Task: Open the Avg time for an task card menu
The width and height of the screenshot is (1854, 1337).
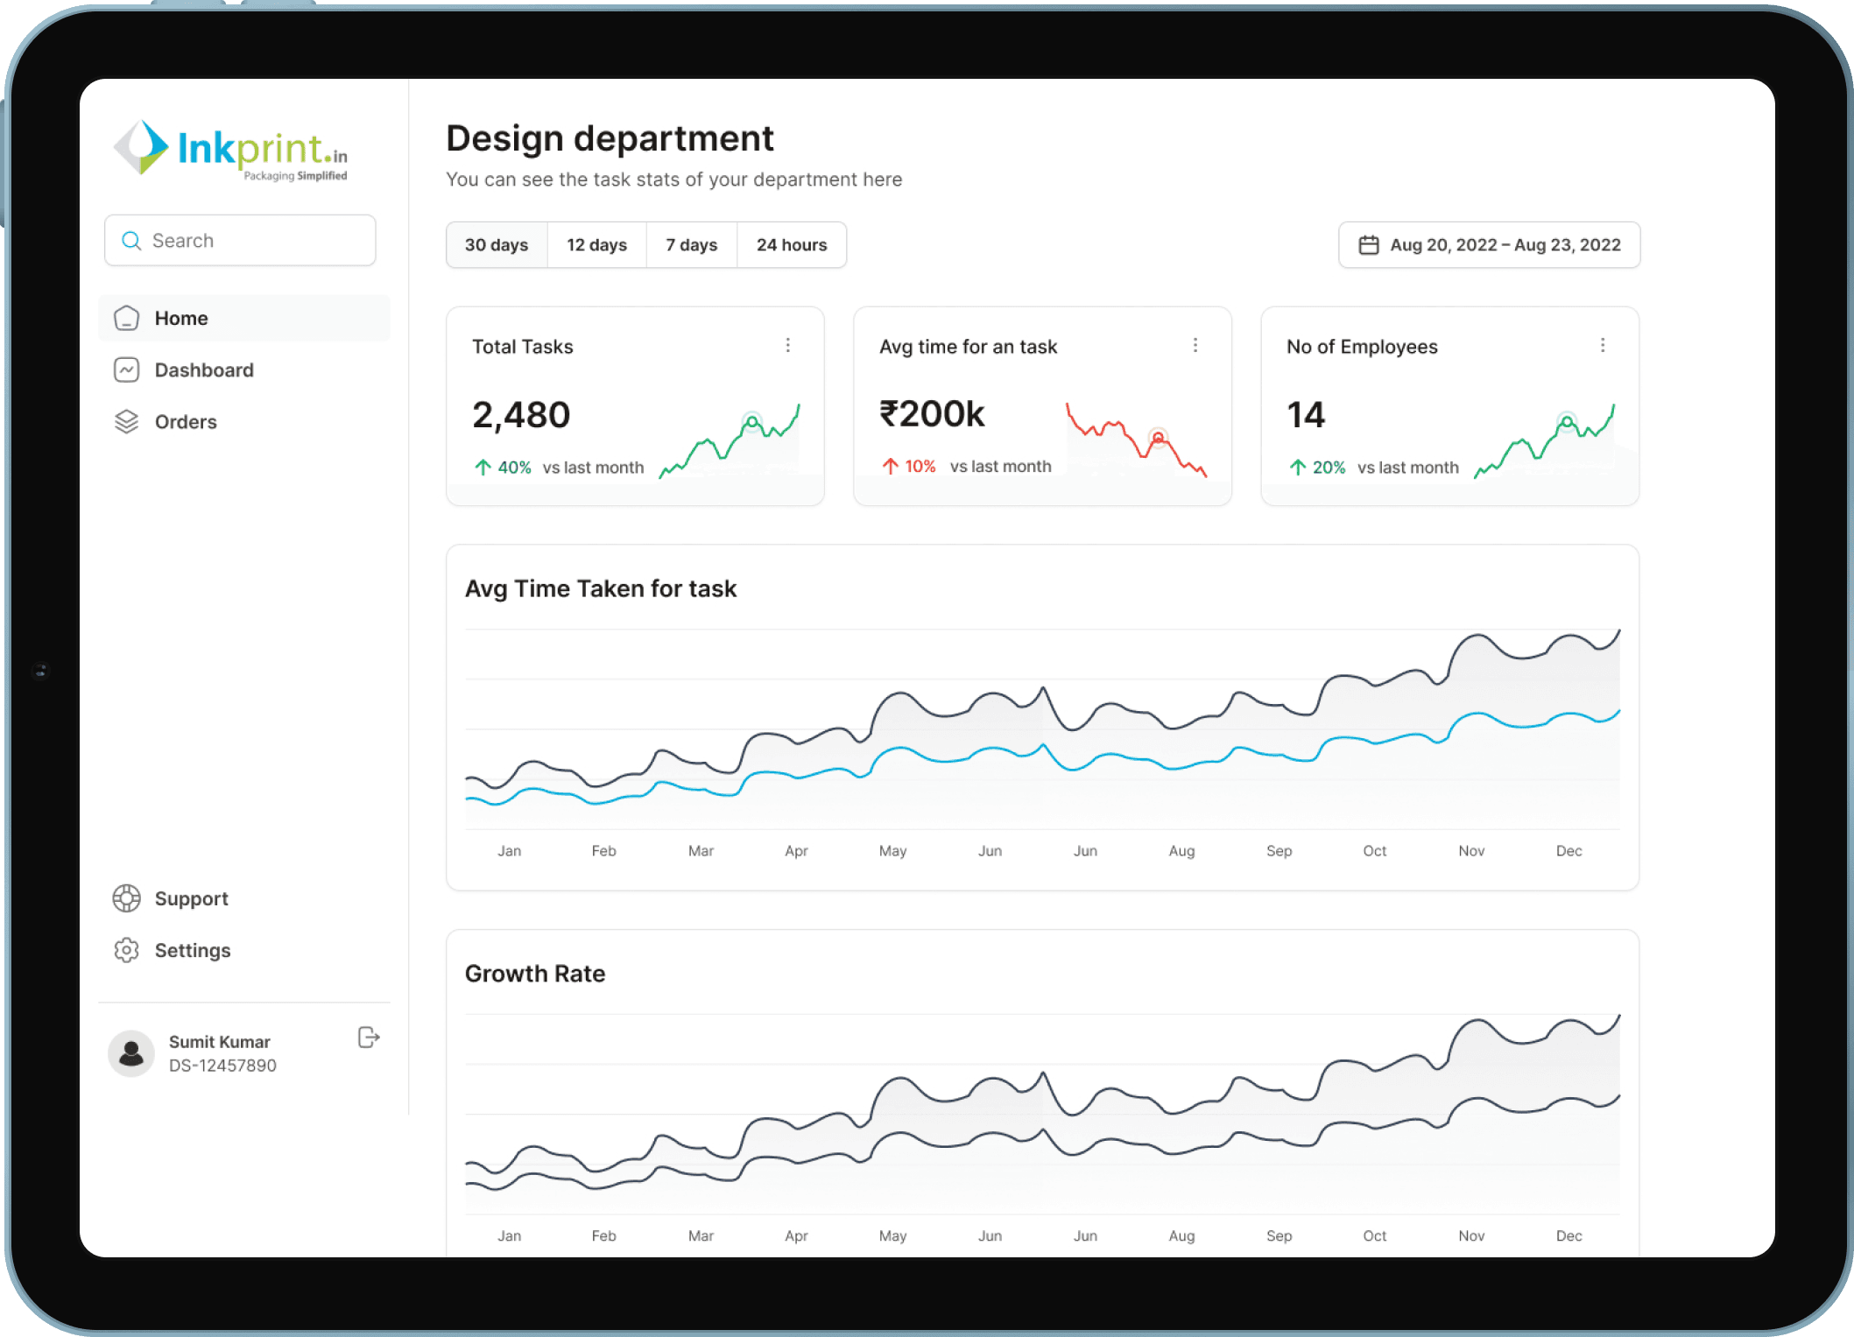Action: 1195,346
